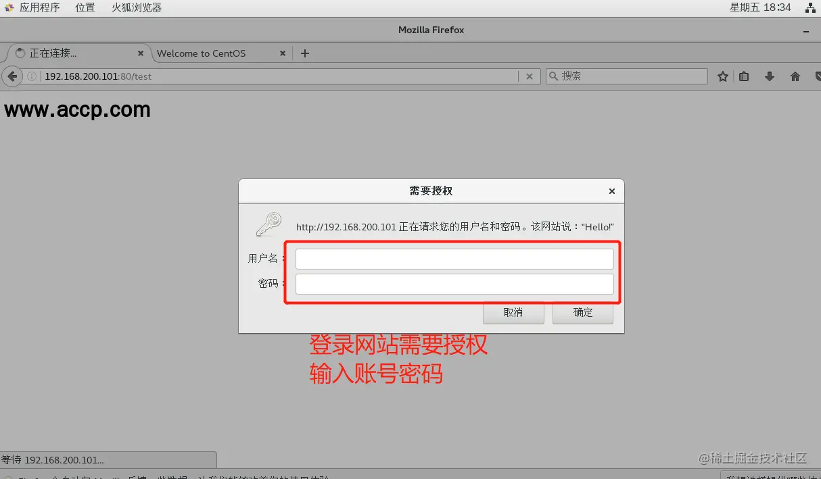
Task: Click the status text 等待 192.168.200.101
Action: pos(53,460)
